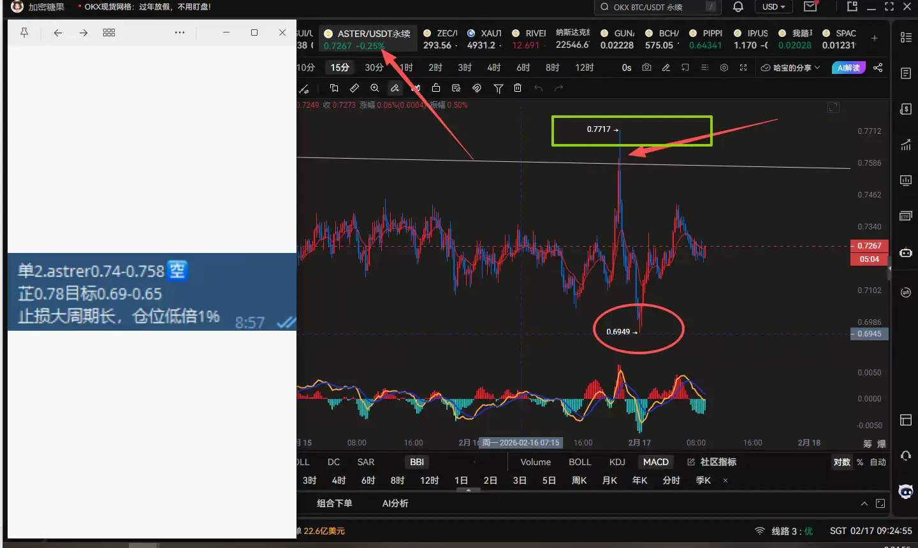Pin the floating image viewer window
This screenshot has width=918, height=548.
pyautogui.click(x=24, y=32)
